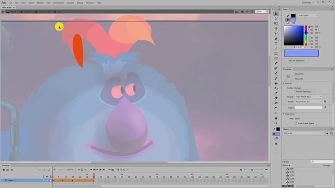Select the H hue radio button
335x188 pixels.
[309, 27]
